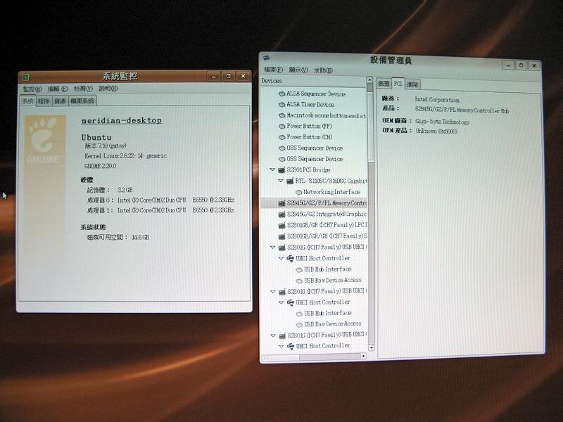This screenshot has height=422, width=563.
Task: Switch to the 檔案系統 tab
Action: 82,101
